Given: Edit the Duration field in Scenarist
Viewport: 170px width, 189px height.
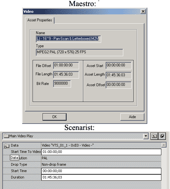Looking at the screenshot, I should (x=101, y=177).
